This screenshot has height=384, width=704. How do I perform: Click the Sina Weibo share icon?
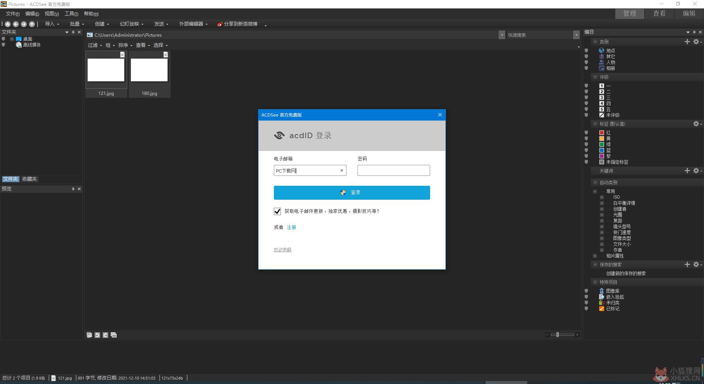click(x=220, y=24)
